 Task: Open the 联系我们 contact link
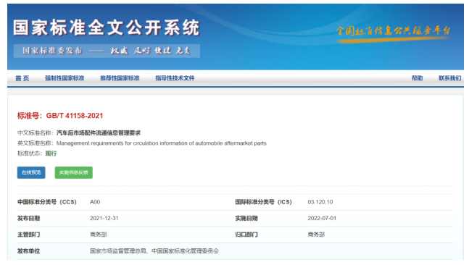450,78
